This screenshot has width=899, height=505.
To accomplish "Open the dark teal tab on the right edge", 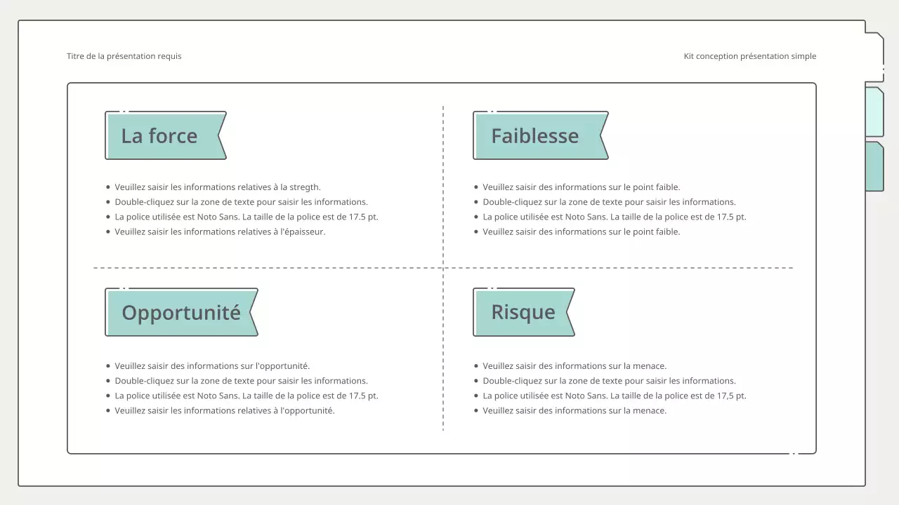I will (x=875, y=167).
